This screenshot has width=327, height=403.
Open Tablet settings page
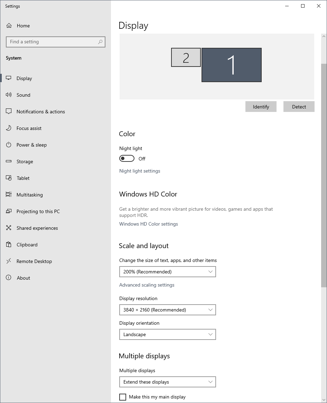click(x=55, y=178)
